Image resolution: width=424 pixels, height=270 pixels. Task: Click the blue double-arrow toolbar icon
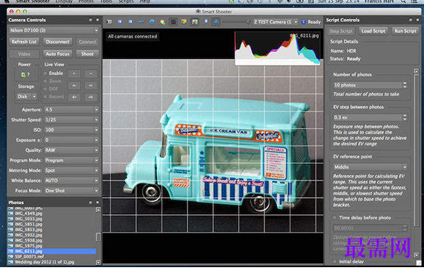pos(141,22)
